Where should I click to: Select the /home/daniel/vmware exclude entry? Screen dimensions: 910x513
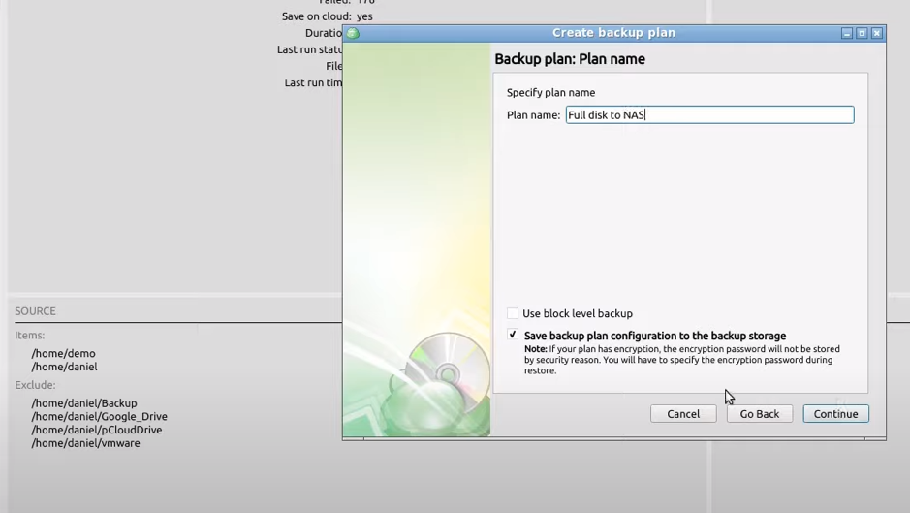click(85, 443)
